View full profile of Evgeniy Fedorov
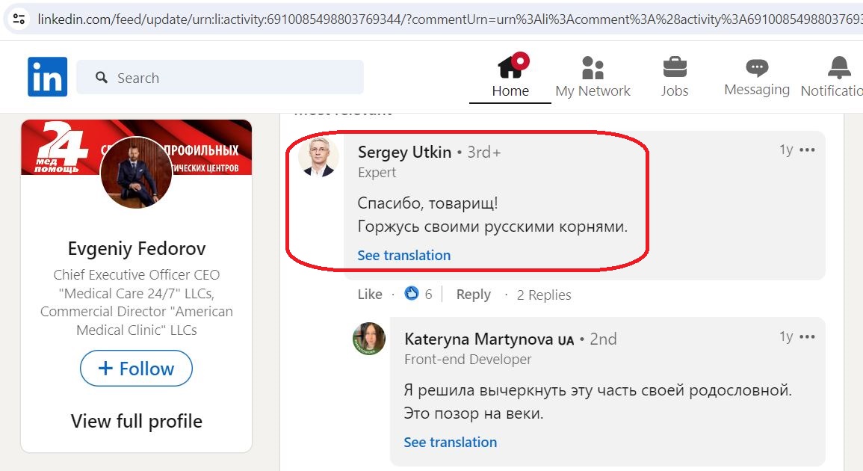The width and height of the screenshot is (863, 471). 137,421
